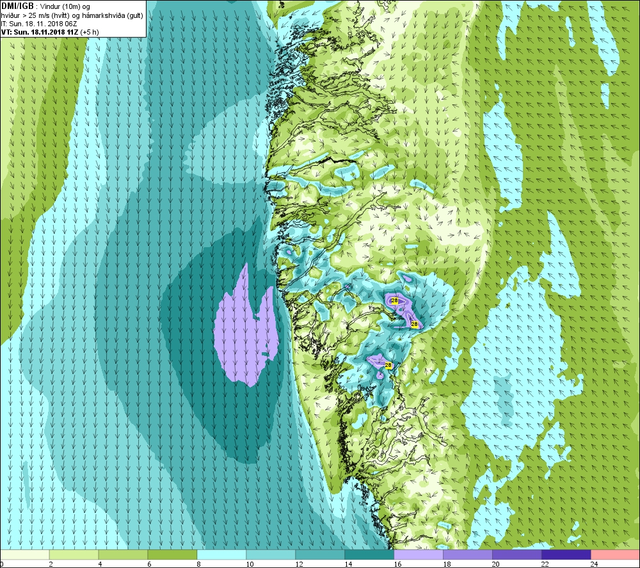Click legend scale number '2'
Viewport: 640px width, 568px height.
click(x=51, y=564)
